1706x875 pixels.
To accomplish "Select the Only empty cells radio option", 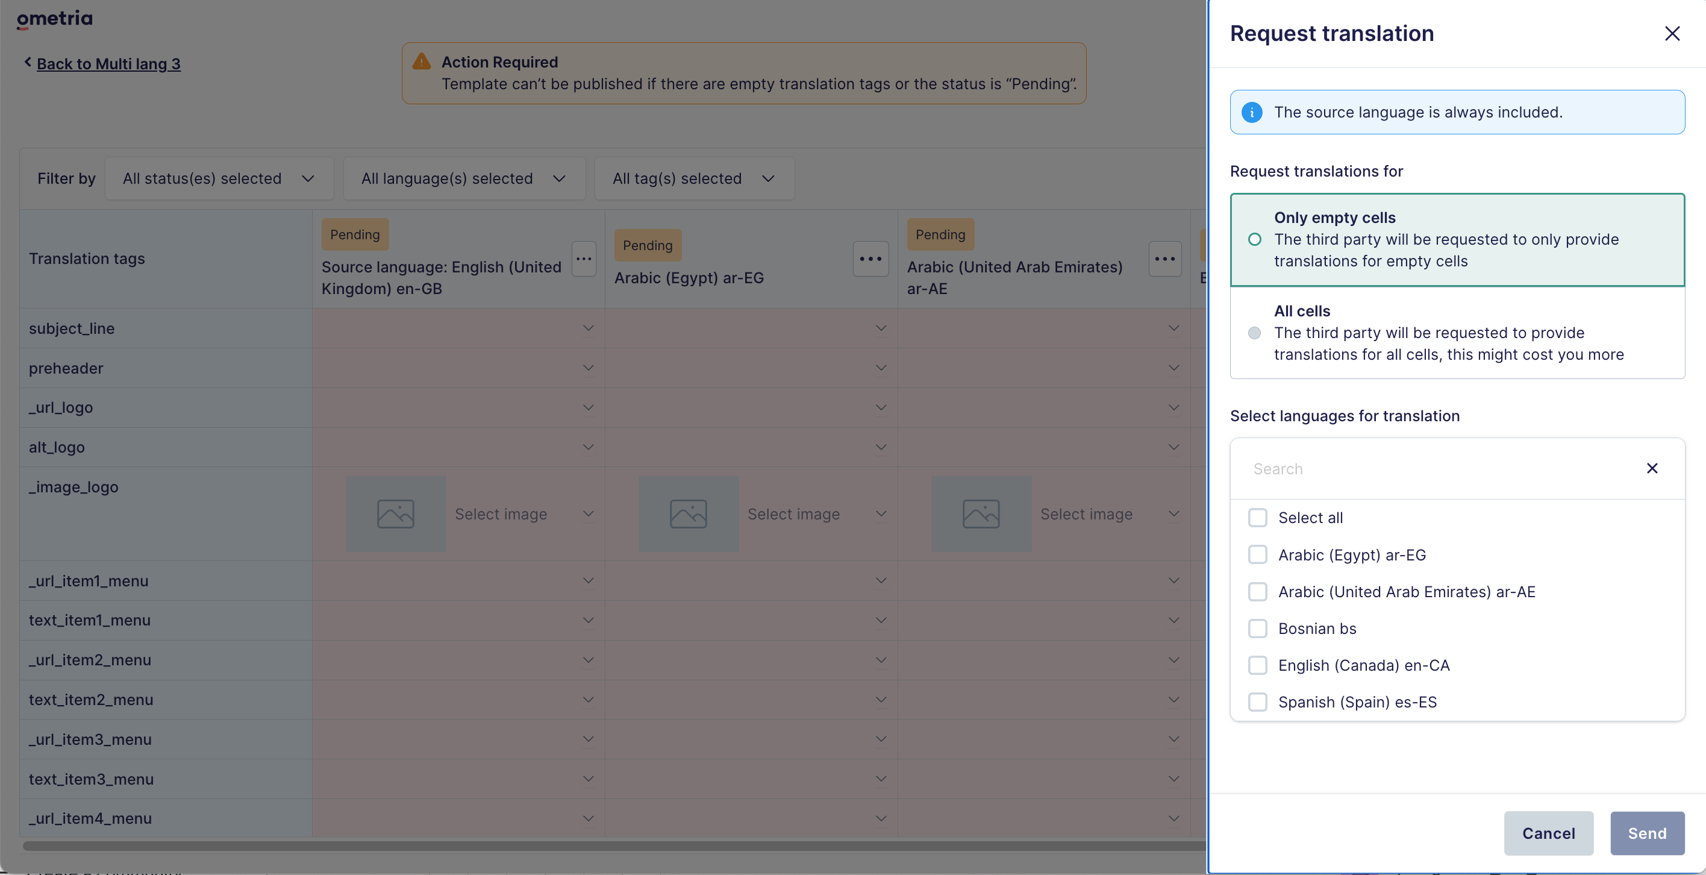I will pyautogui.click(x=1254, y=239).
